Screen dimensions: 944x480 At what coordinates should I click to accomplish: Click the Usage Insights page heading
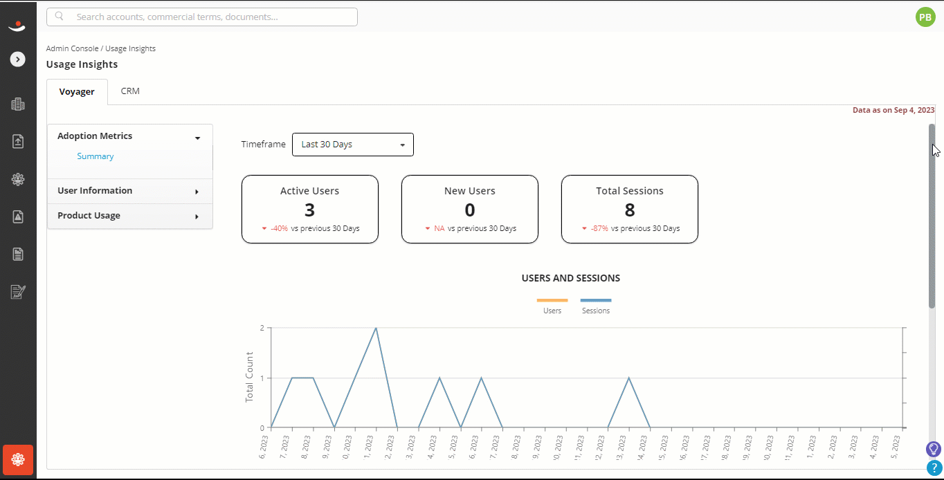pyautogui.click(x=82, y=64)
